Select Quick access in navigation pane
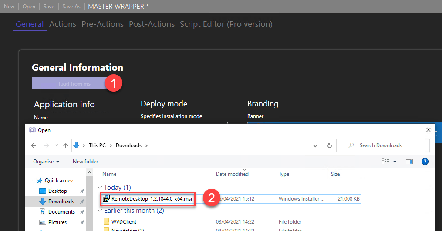 click(x=60, y=181)
